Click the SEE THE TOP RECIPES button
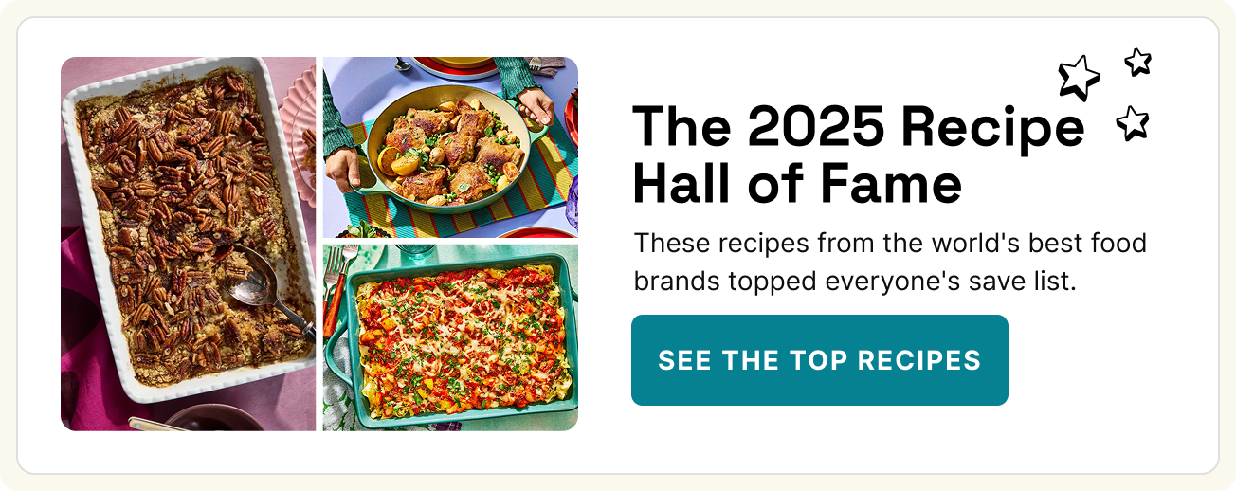The height and width of the screenshot is (491, 1236). 820,360
